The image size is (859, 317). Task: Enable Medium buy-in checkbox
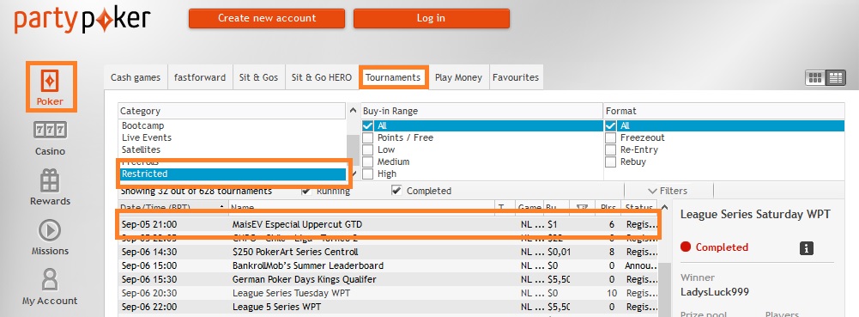click(367, 162)
